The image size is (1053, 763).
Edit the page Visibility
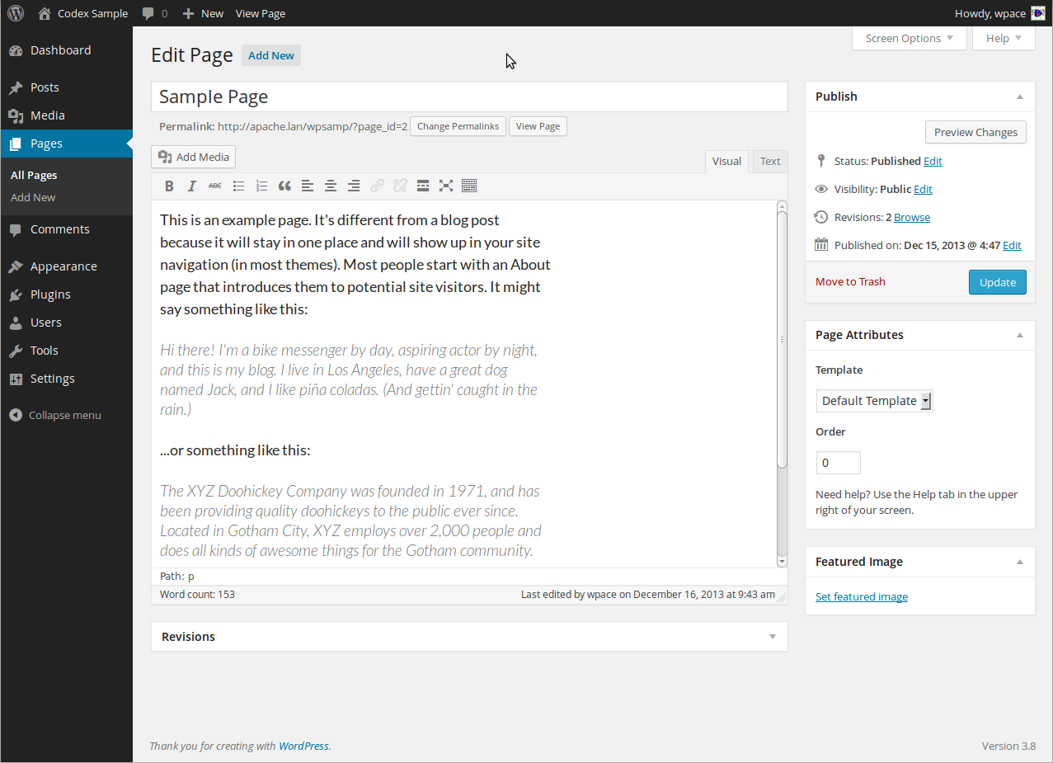(x=923, y=190)
